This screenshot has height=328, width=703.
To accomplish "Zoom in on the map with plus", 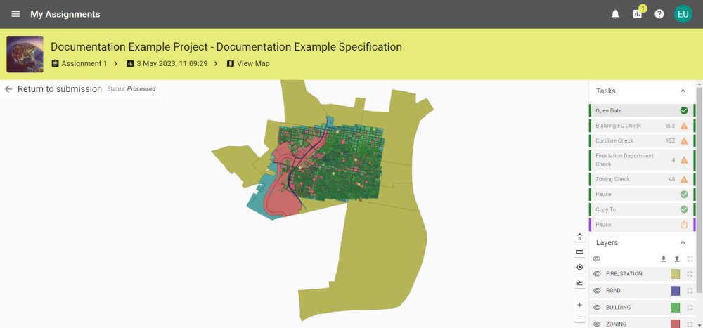I will pyautogui.click(x=580, y=305).
